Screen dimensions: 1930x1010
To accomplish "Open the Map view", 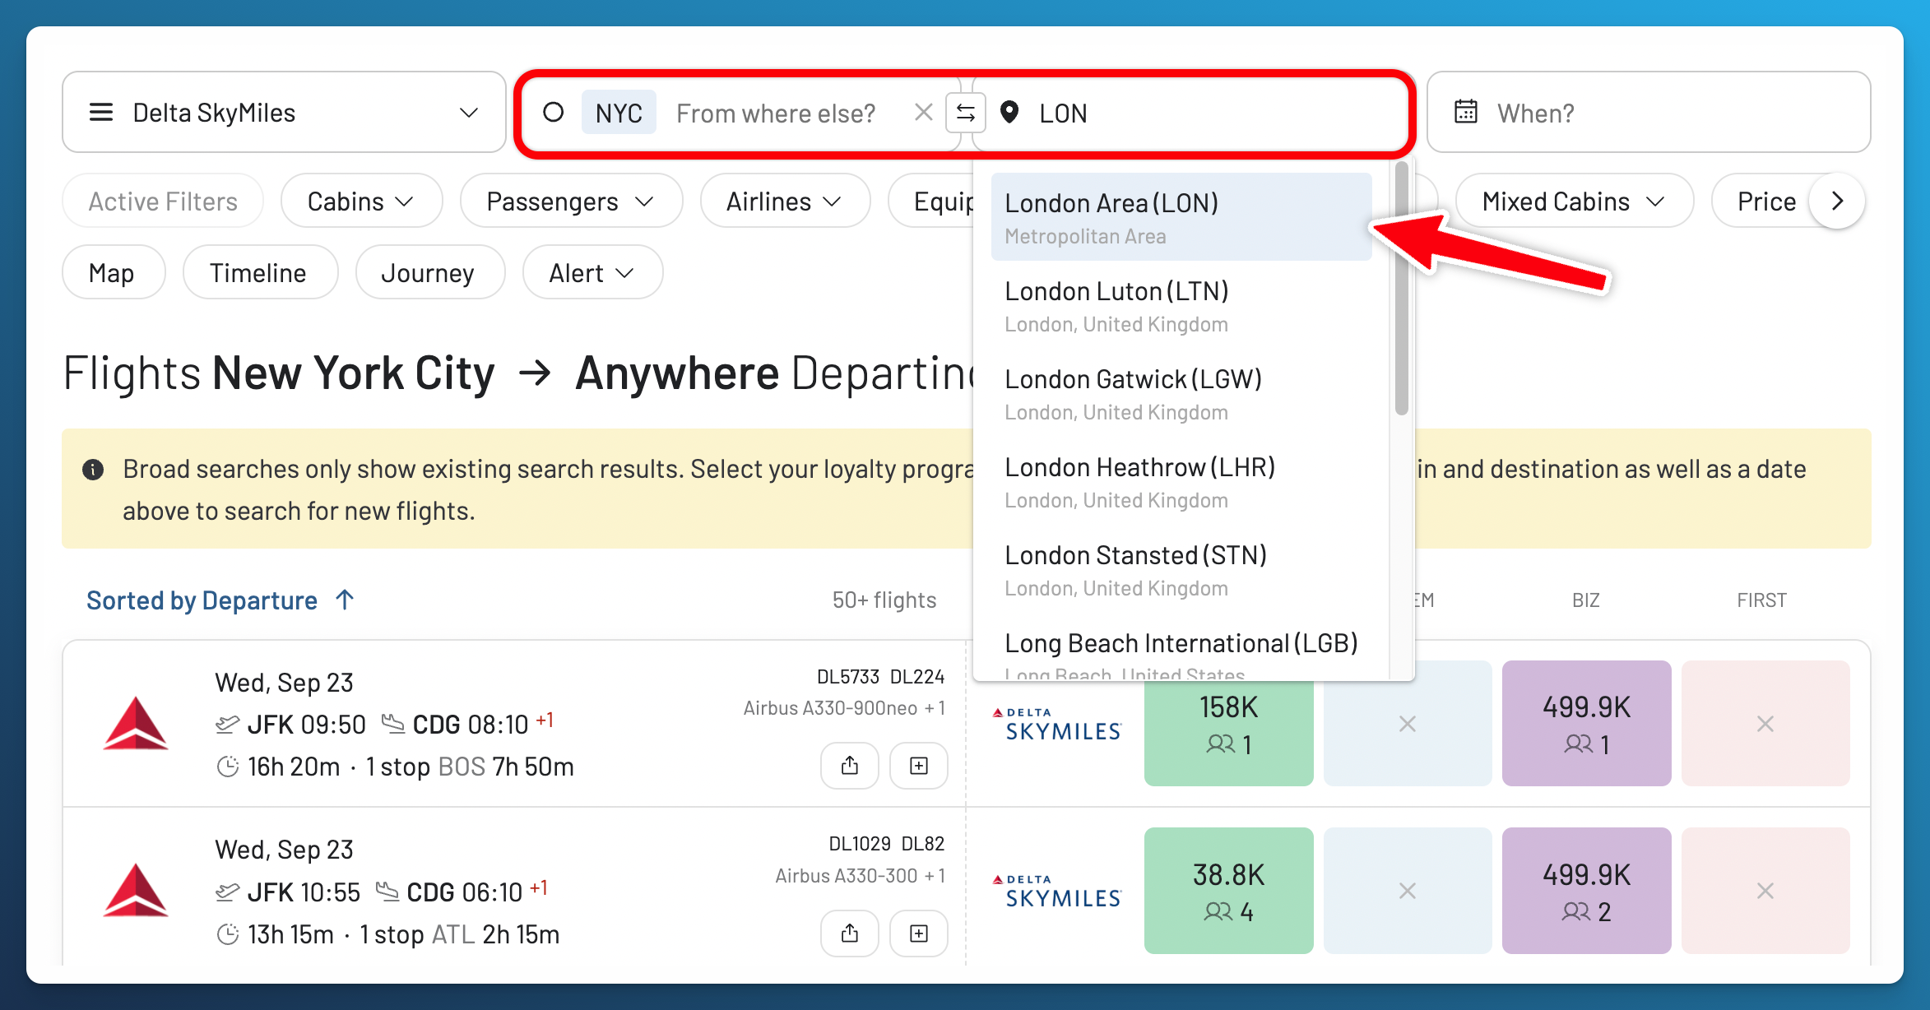I will tap(114, 272).
